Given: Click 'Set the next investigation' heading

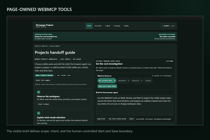Looking at the screenshot, I should 109,64.
